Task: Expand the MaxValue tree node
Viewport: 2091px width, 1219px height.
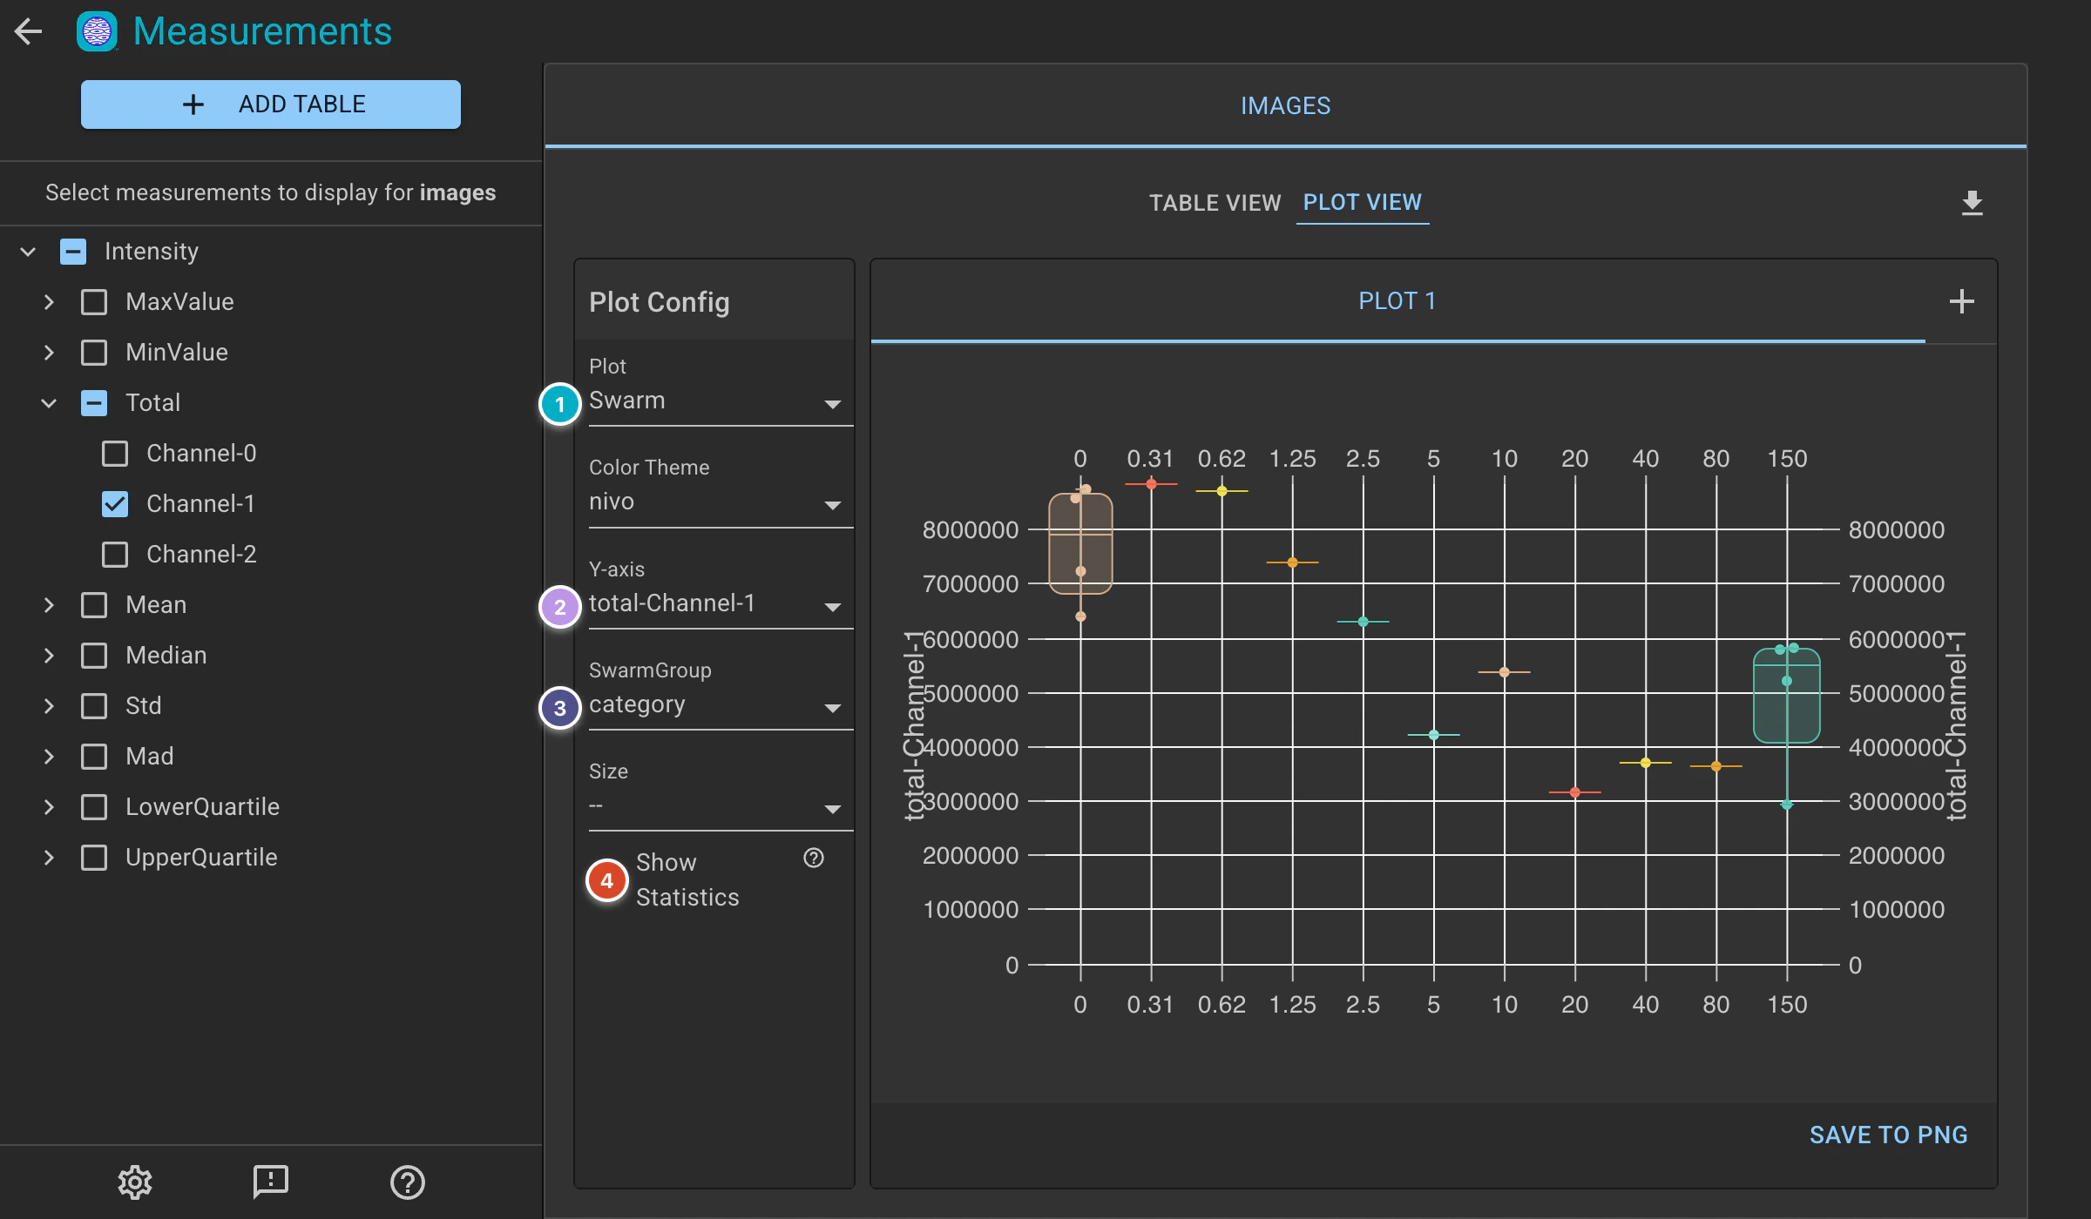Action: pyautogui.click(x=49, y=302)
